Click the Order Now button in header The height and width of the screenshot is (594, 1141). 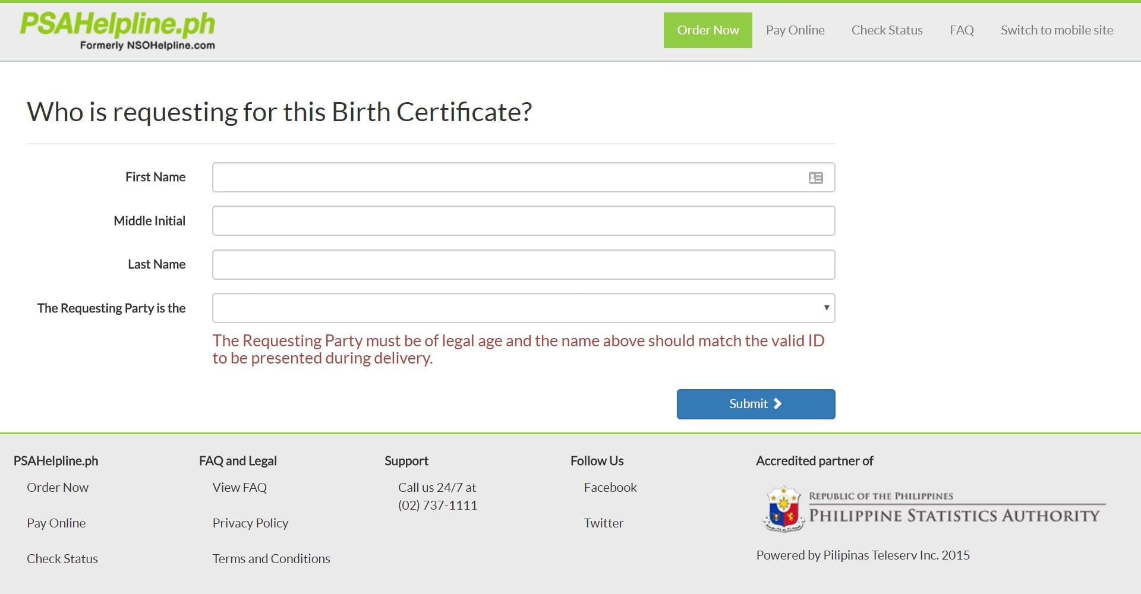[x=708, y=30]
